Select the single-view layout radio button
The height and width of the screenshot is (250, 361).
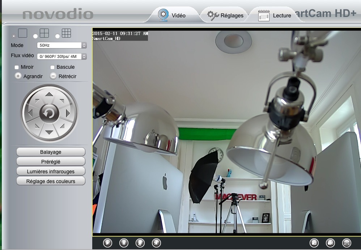point(14,36)
